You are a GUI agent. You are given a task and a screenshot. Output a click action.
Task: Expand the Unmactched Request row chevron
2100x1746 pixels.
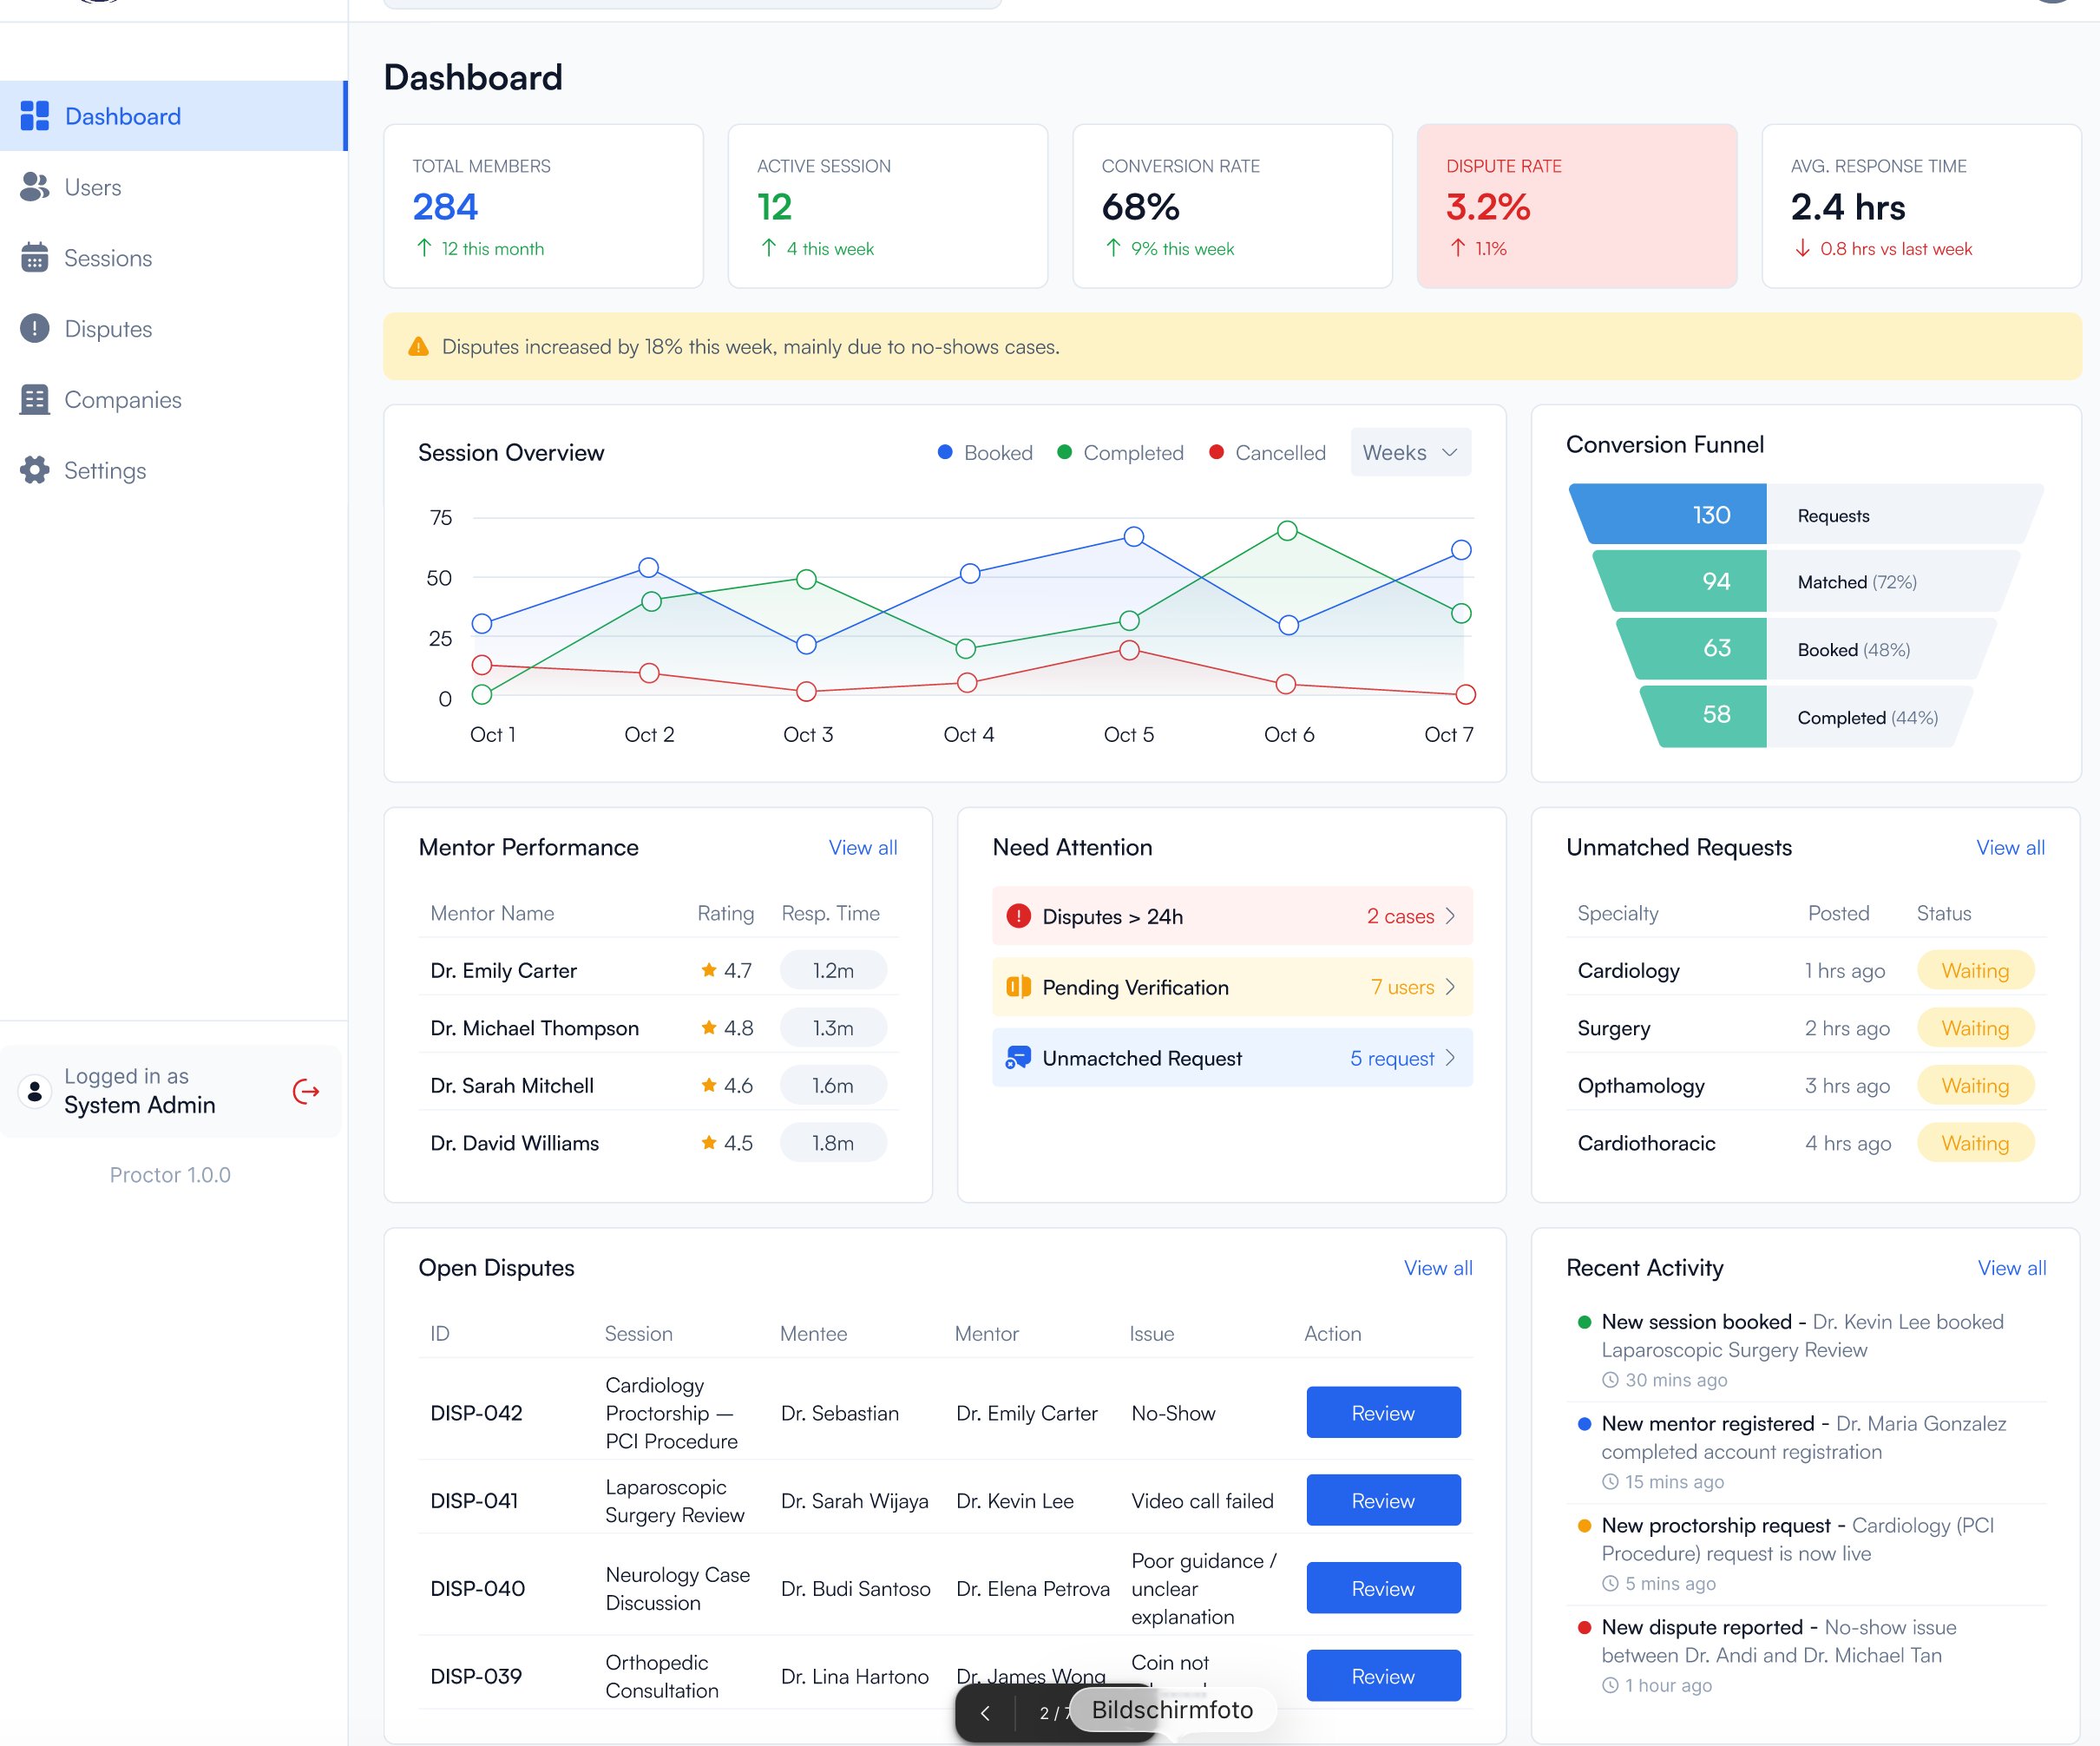(x=1450, y=1058)
